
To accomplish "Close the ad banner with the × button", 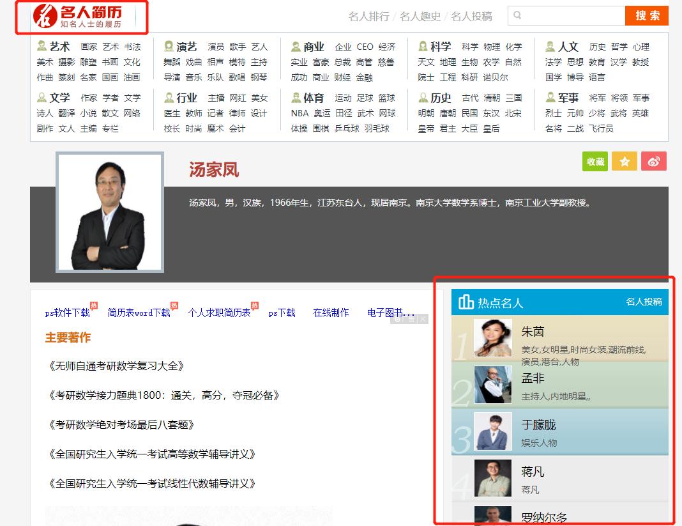I will pos(423,319).
